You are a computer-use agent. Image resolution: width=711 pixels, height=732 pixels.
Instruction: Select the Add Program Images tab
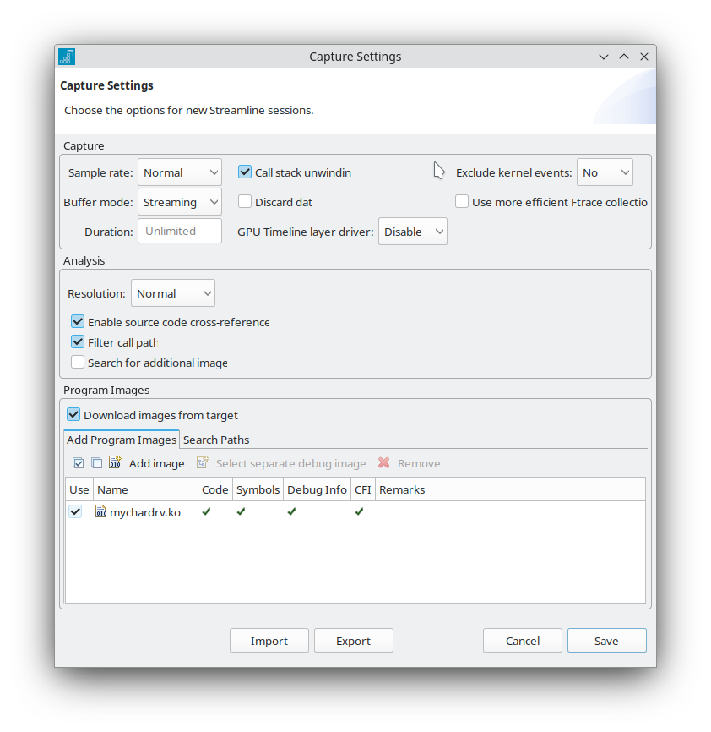121,439
